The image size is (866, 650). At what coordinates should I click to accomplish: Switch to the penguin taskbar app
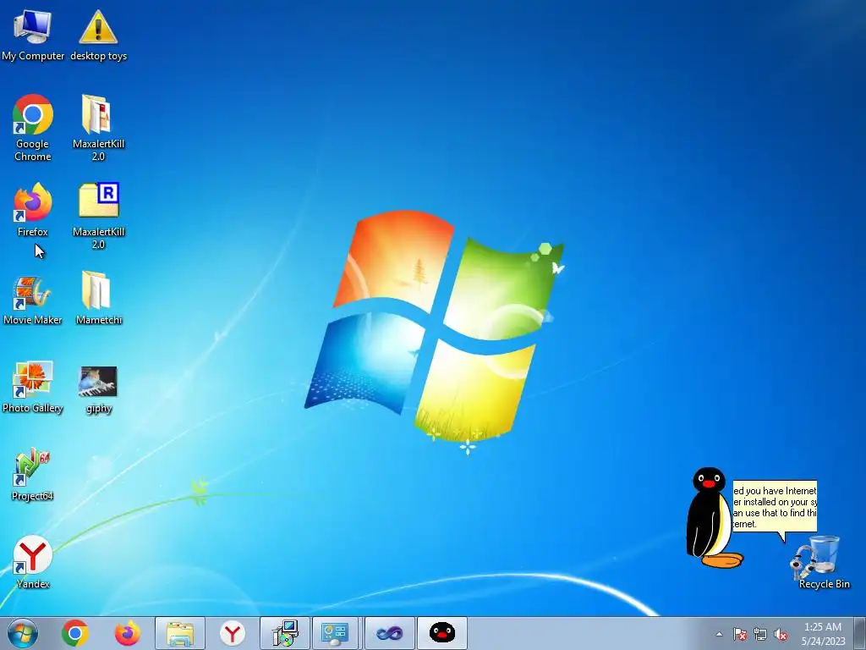(441, 633)
